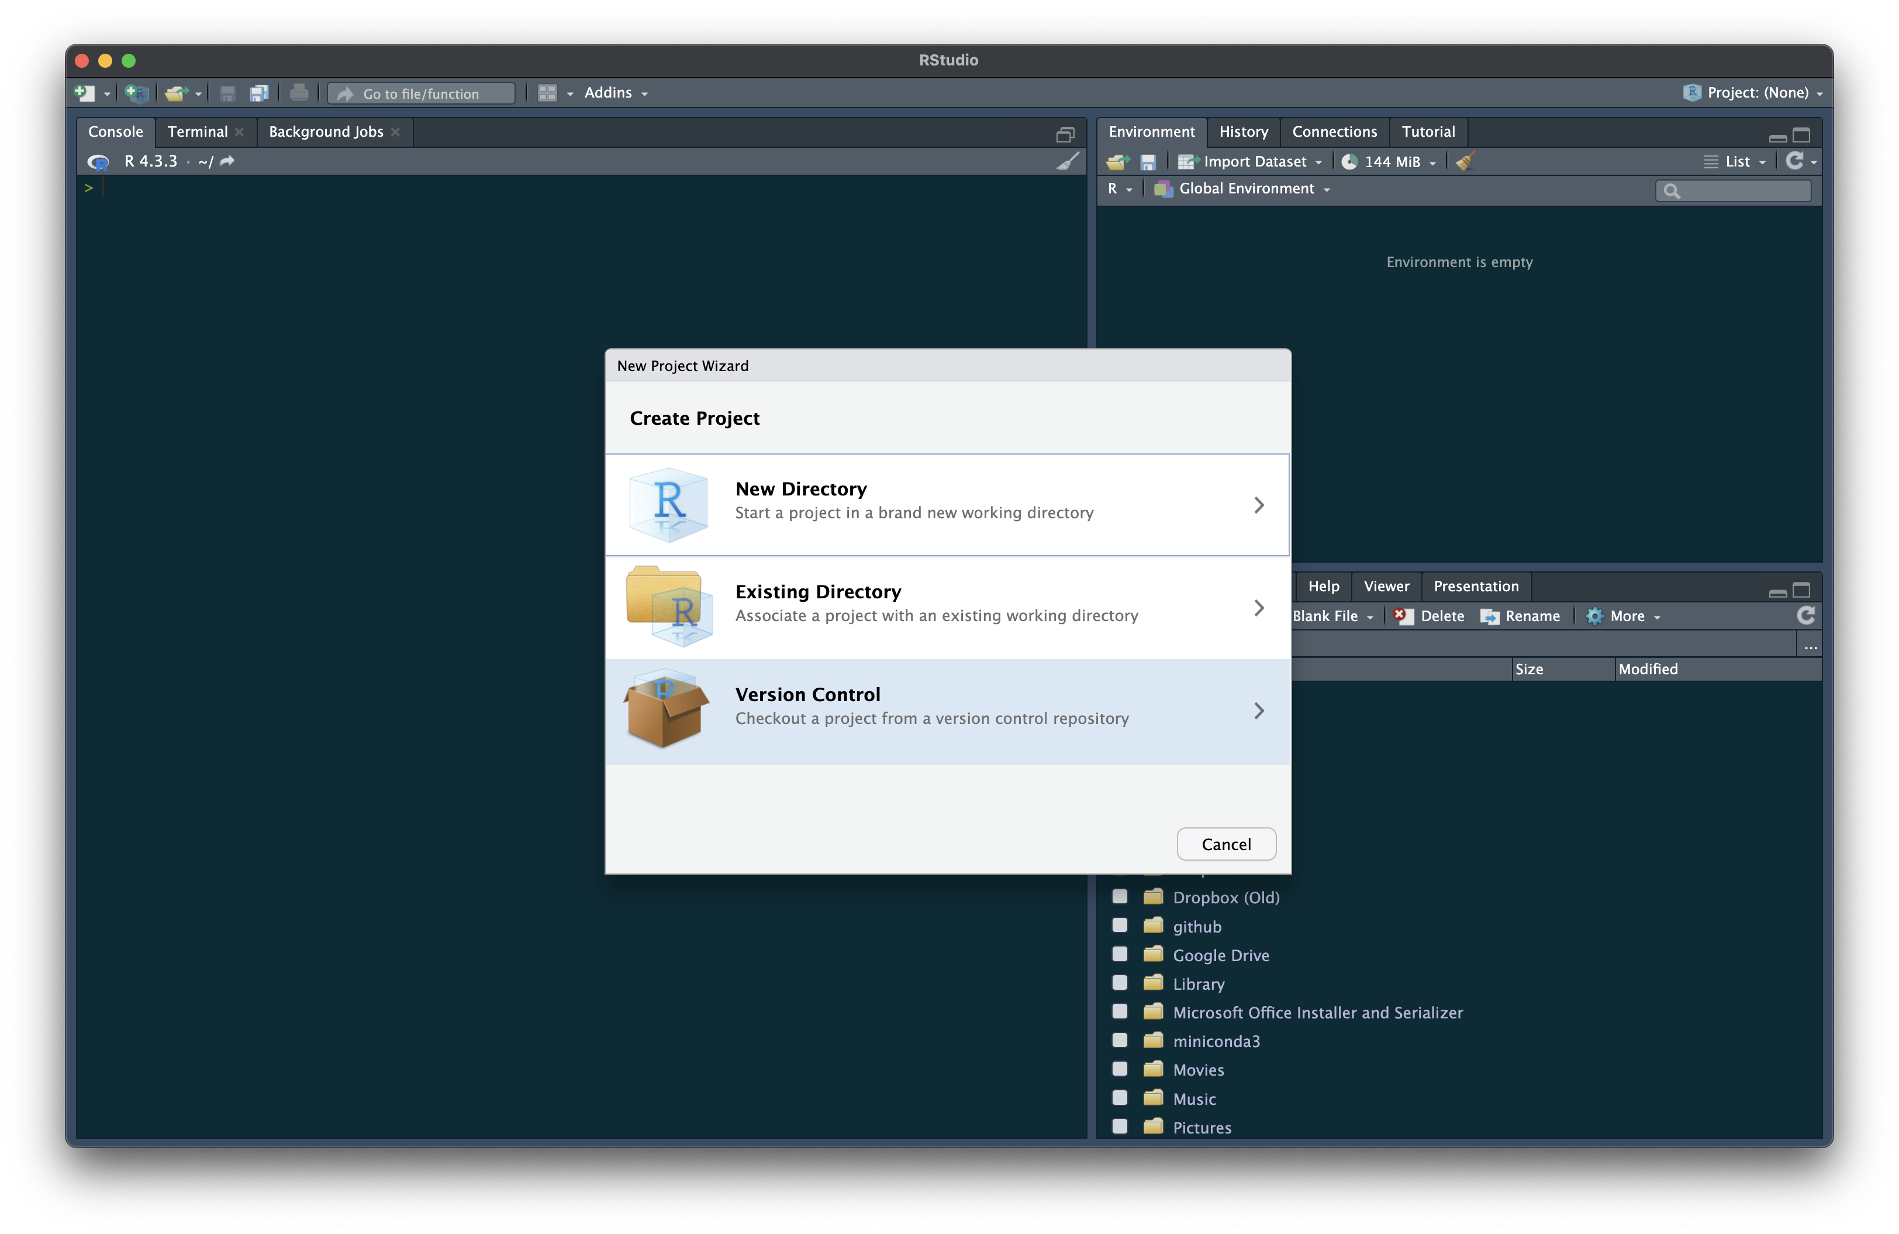Switch to the History tab

(1243, 131)
